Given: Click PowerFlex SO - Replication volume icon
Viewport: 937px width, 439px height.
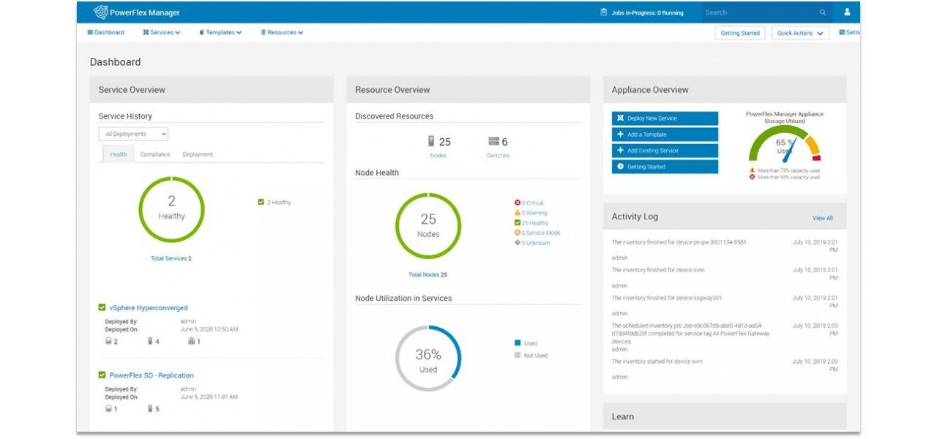Looking at the screenshot, I should click(x=108, y=408).
